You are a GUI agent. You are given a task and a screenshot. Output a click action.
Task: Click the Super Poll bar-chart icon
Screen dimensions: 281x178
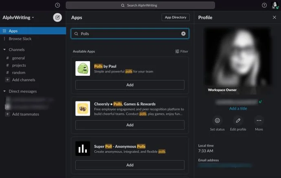[83, 149]
